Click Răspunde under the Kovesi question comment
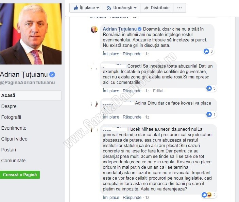 coord(132,117)
